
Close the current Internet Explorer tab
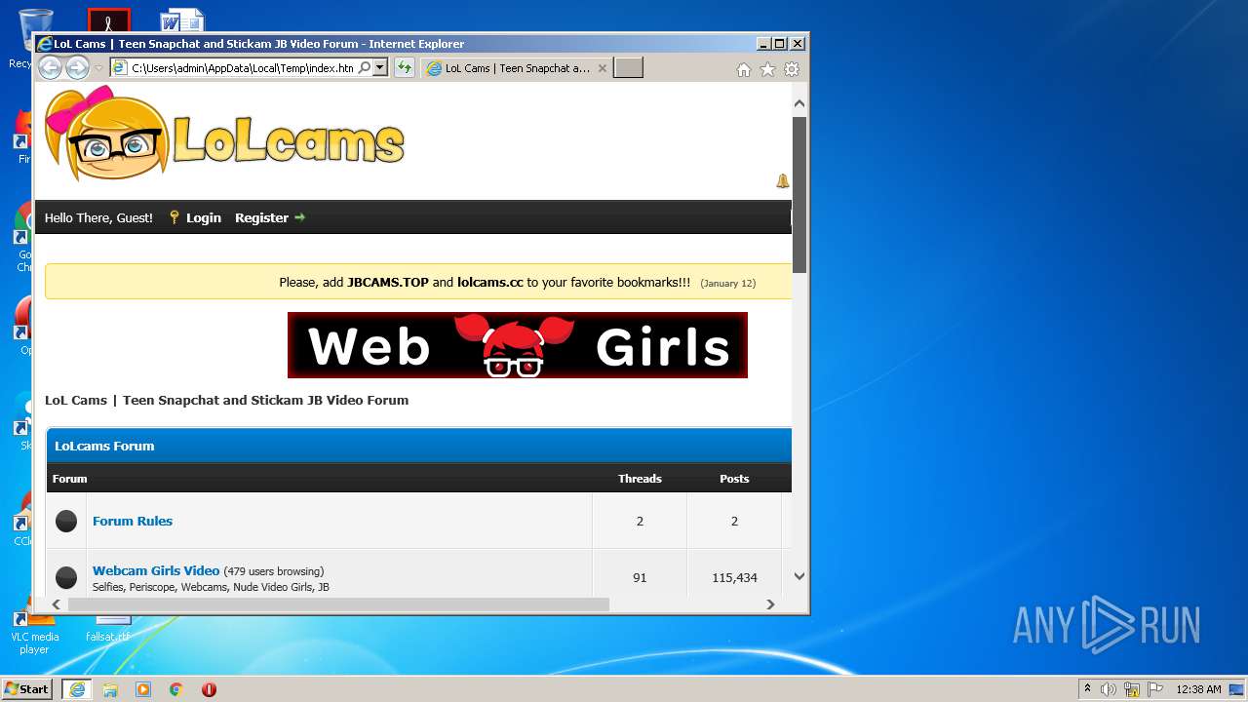pyautogui.click(x=602, y=68)
